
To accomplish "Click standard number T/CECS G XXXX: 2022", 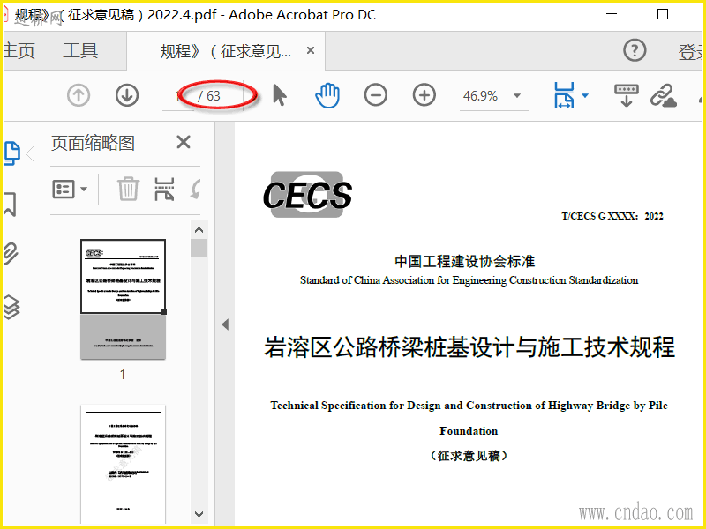I will pos(612,216).
